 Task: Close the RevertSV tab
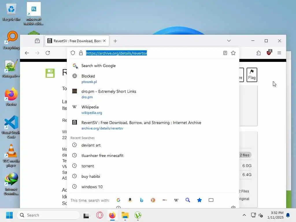point(104,41)
